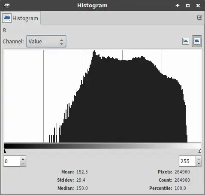This screenshot has width=205, height=195.
Task: Maximize the Histogram window
Action: (188, 6)
